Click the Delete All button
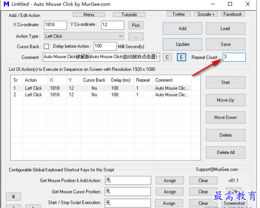 tap(225, 152)
